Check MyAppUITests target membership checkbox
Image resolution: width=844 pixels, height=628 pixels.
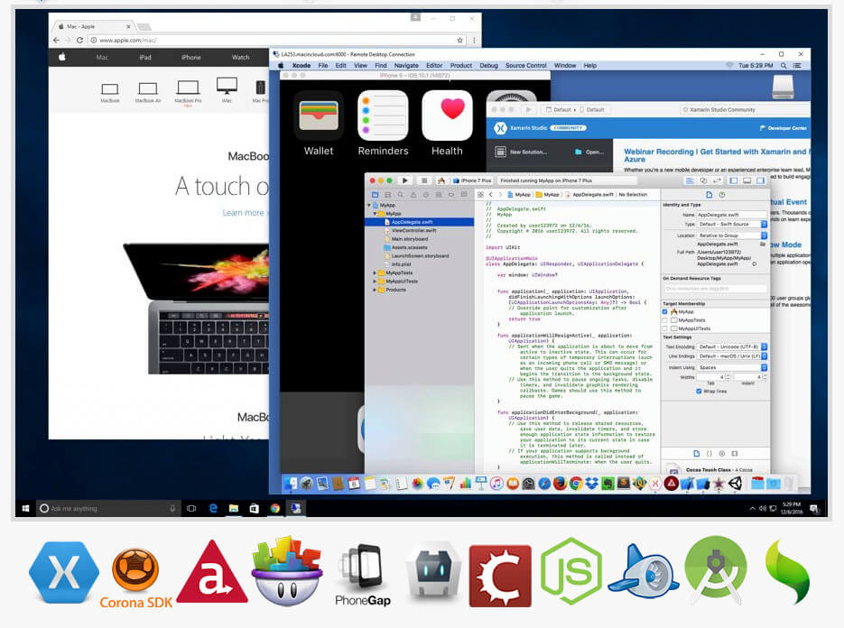coord(664,328)
